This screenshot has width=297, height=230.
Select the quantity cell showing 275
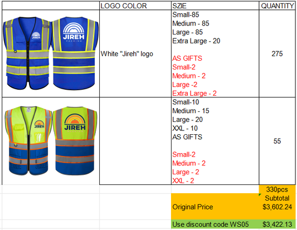277,54
